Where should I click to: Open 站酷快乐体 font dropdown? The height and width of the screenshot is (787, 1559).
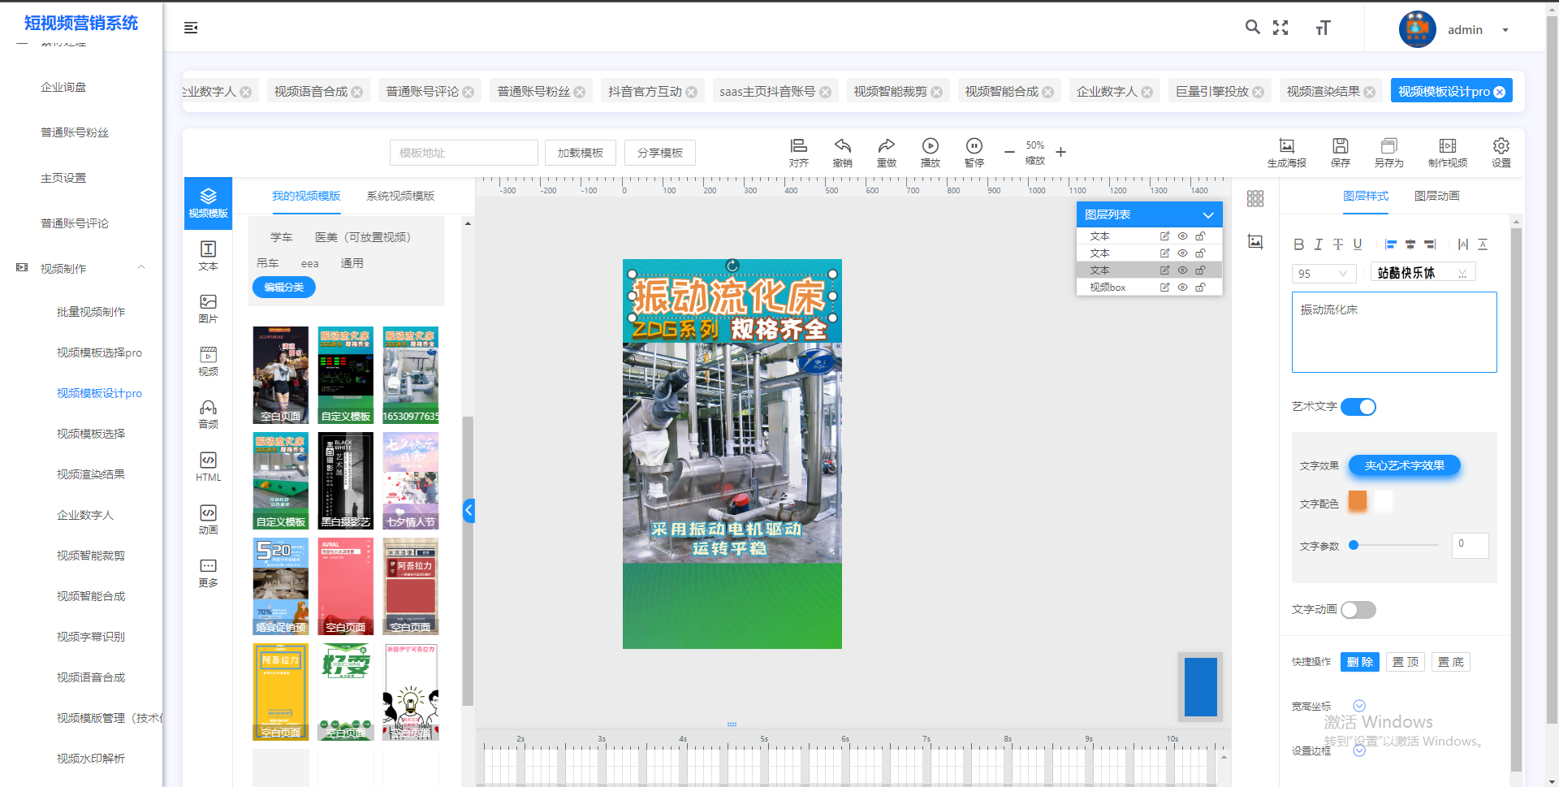1423,273
